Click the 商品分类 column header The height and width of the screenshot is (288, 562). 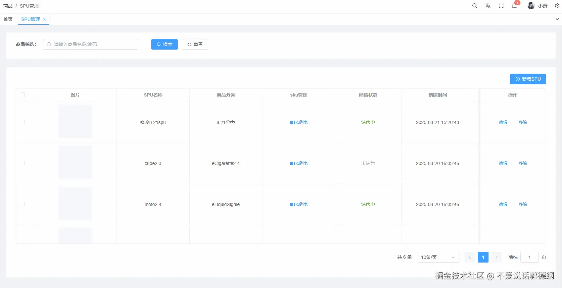tap(226, 95)
